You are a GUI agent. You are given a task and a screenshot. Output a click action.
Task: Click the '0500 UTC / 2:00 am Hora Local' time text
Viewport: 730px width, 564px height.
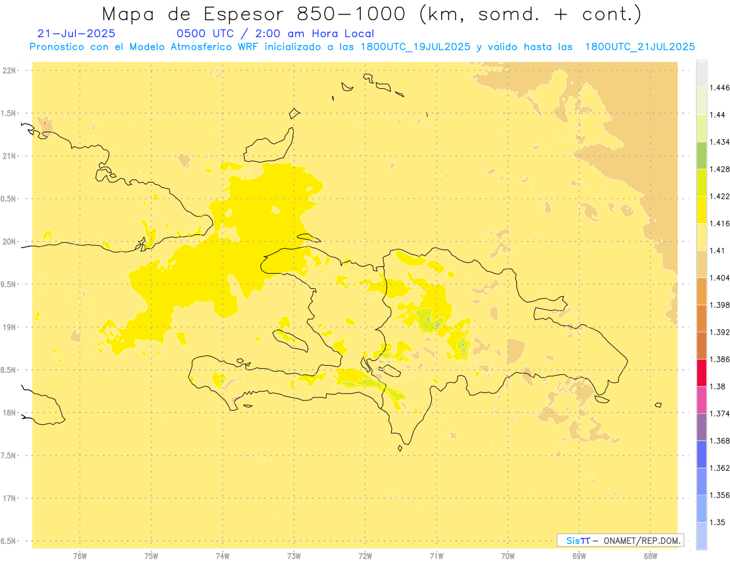(276, 34)
